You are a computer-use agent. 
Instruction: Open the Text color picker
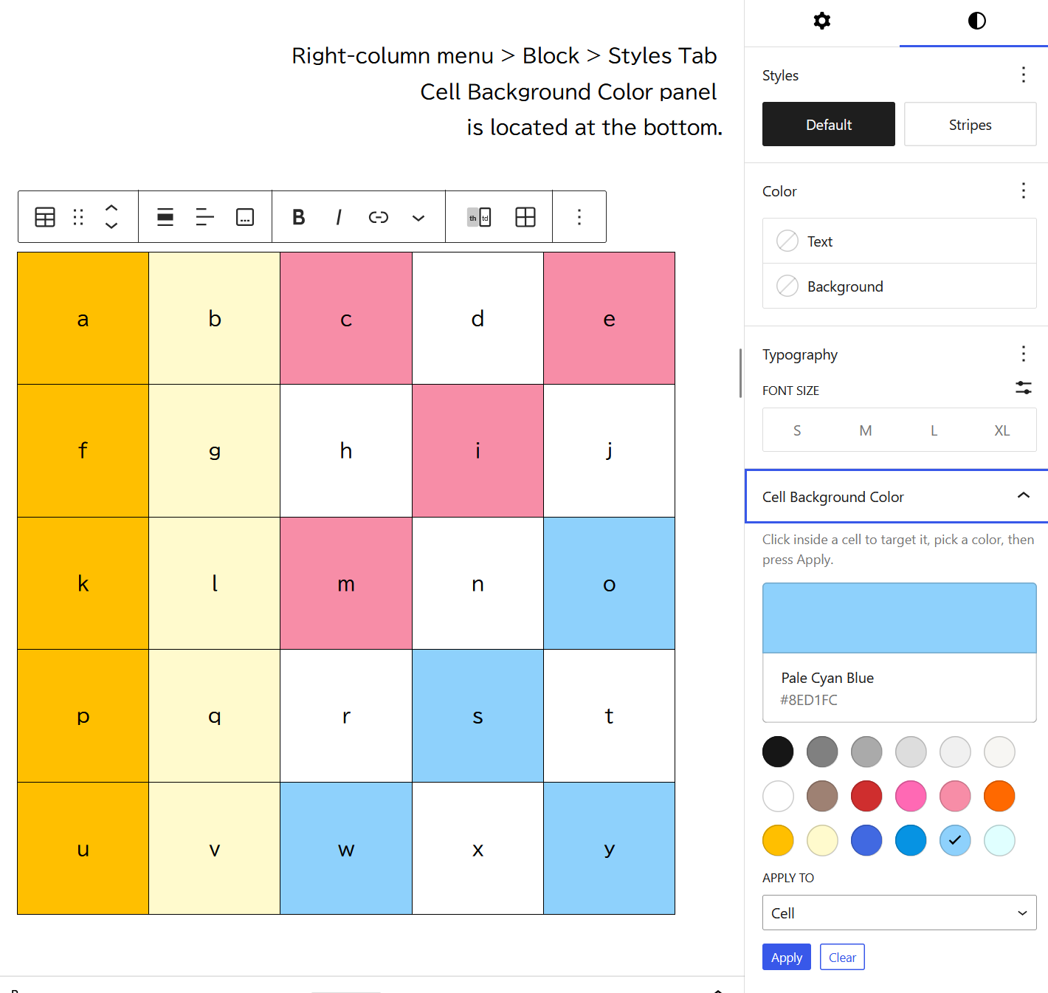(x=899, y=241)
